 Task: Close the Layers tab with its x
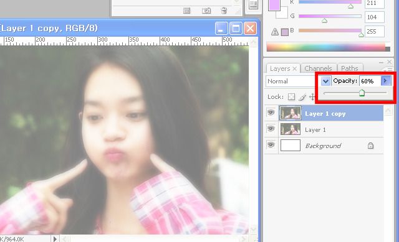[x=295, y=68]
